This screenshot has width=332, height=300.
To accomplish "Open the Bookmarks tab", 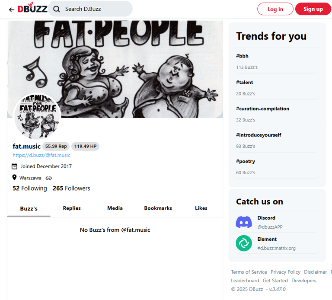I will click(x=158, y=208).
